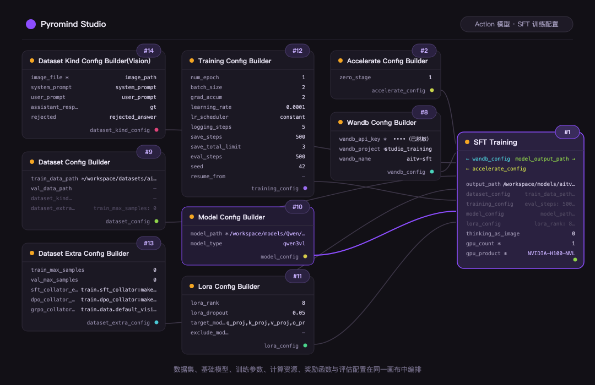595x385 pixels.
Task: Select the Model Config Builder node title
Action: pyautogui.click(x=231, y=217)
